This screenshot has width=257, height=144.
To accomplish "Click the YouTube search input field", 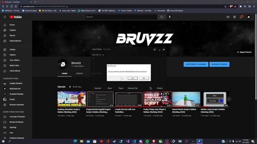I will tap(121, 17).
